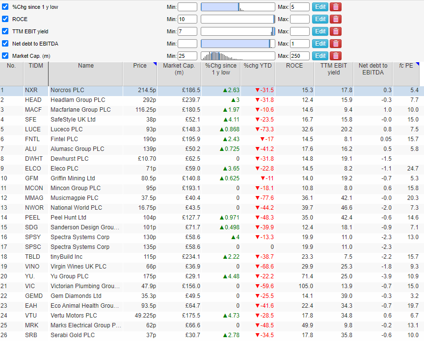Delete the Market Cap. (m) filter
The image size is (424, 344).
336,56
